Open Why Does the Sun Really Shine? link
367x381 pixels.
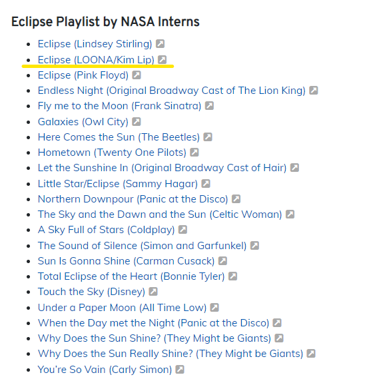pyautogui.click(x=171, y=354)
